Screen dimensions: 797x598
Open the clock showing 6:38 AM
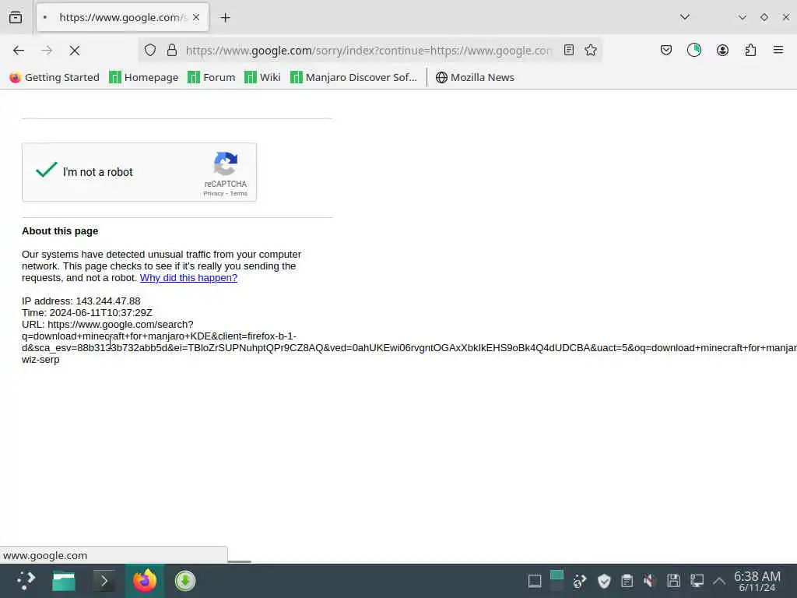tap(757, 581)
